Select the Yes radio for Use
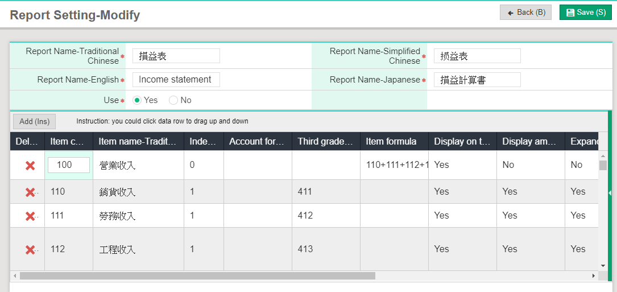Image resolution: width=617 pixels, height=292 pixels. (x=137, y=100)
